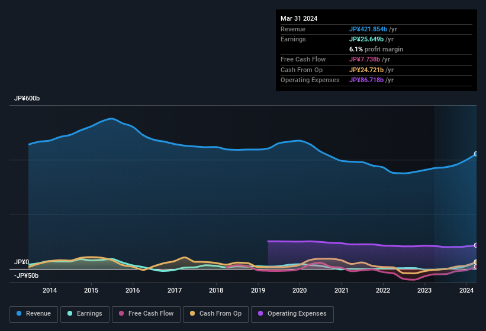The height and width of the screenshot is (331, 486).
Task: Click the 2022 x-axis label
Action: pos(383,290)
